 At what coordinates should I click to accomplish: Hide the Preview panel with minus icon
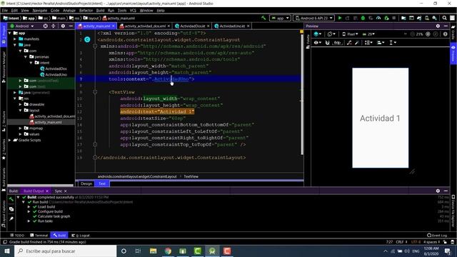tap(446, 26)
